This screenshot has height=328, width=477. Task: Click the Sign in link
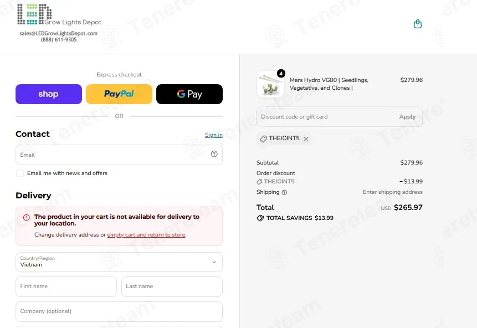[213, 135]
